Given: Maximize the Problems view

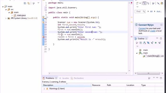Looking at the screenshot, I should coord(161,78).
